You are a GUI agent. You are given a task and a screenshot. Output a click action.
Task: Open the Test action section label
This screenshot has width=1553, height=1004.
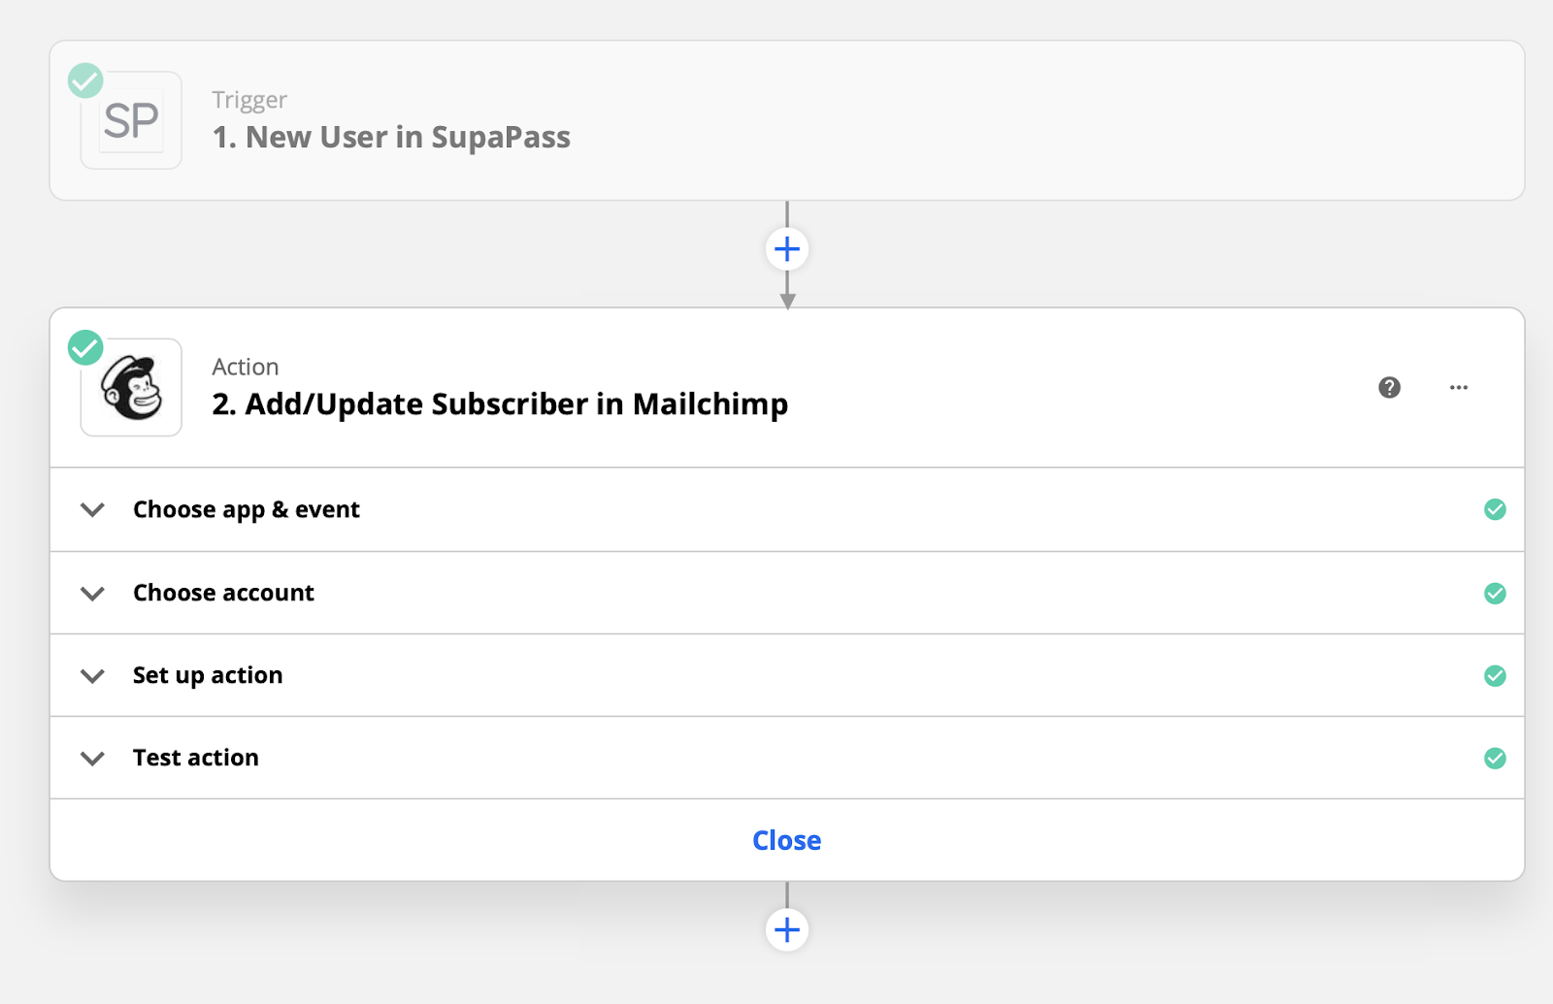point(196,758)
